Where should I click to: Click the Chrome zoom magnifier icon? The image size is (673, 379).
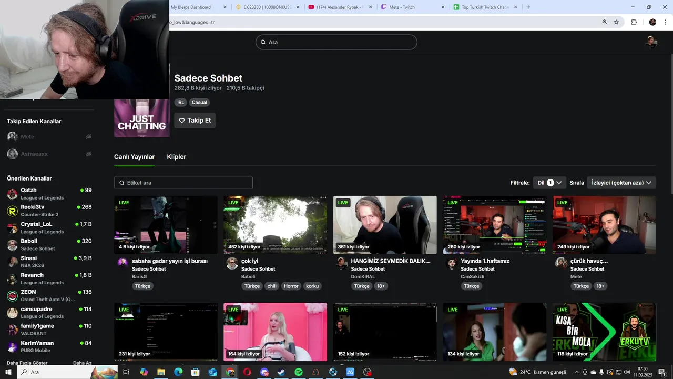(x=605, y=22)
